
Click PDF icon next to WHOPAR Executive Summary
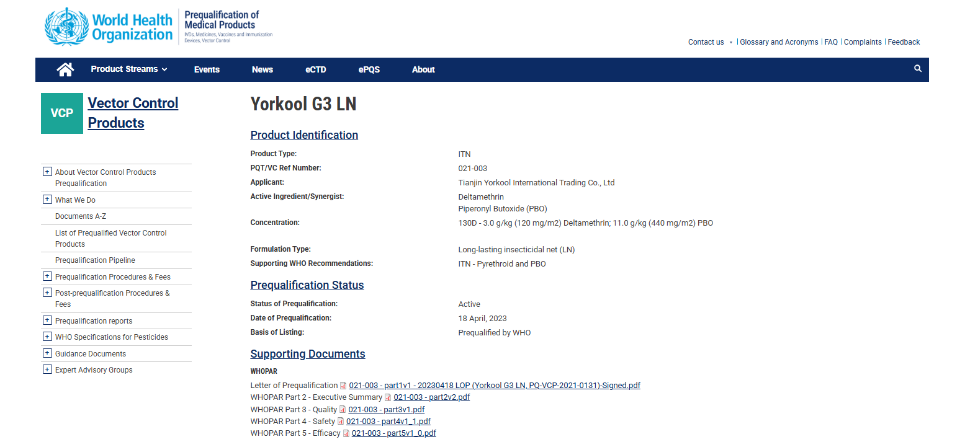coord(388,397)
